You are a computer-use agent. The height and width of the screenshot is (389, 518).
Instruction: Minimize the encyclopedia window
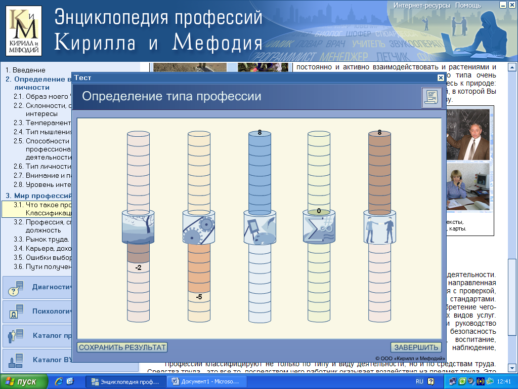tap(503, 5)
